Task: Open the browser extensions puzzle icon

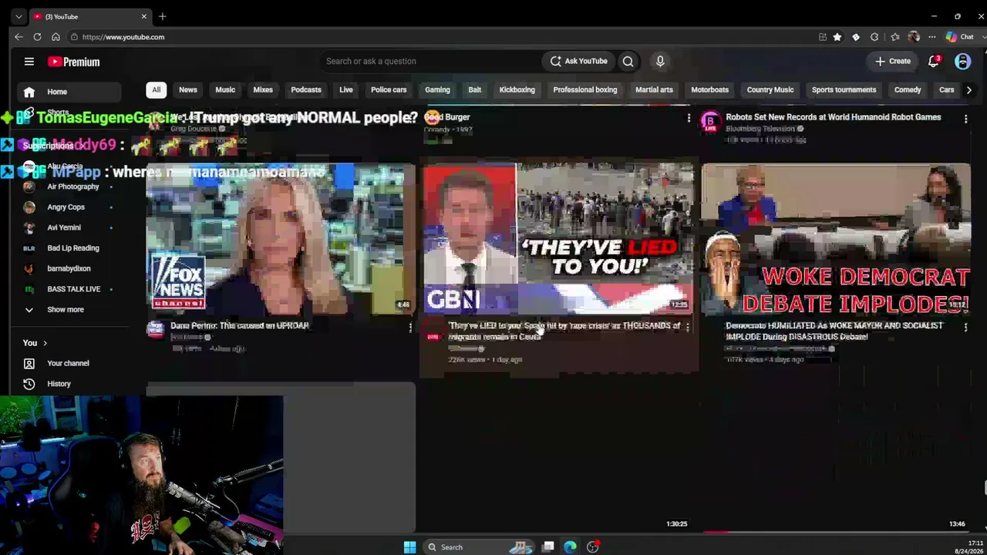Action: 874,37
